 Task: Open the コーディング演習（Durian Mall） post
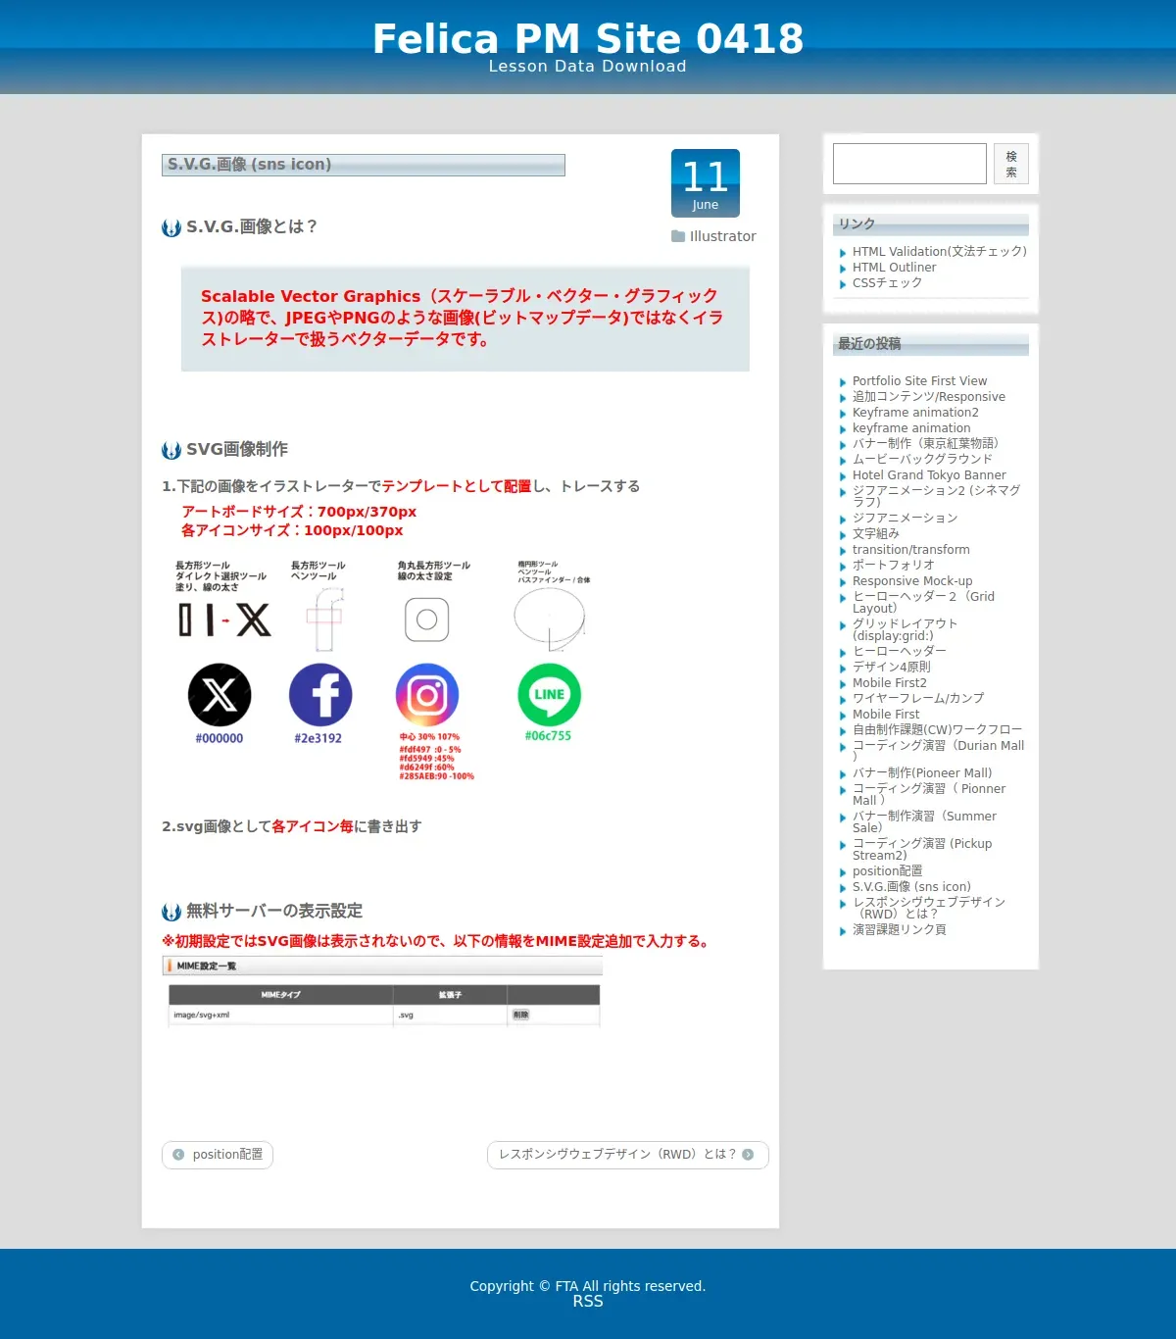[938, 751]
